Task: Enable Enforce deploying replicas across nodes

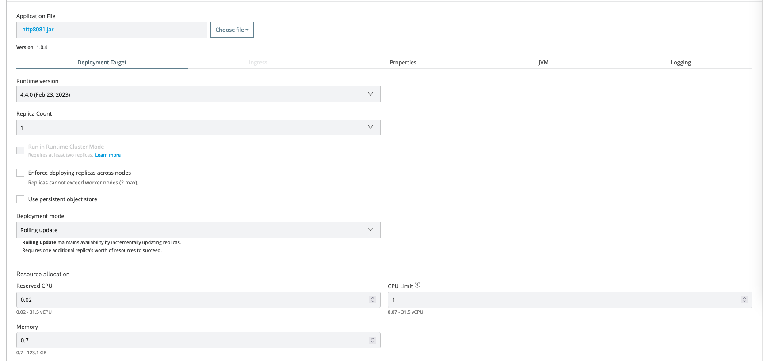Action: 20,173
